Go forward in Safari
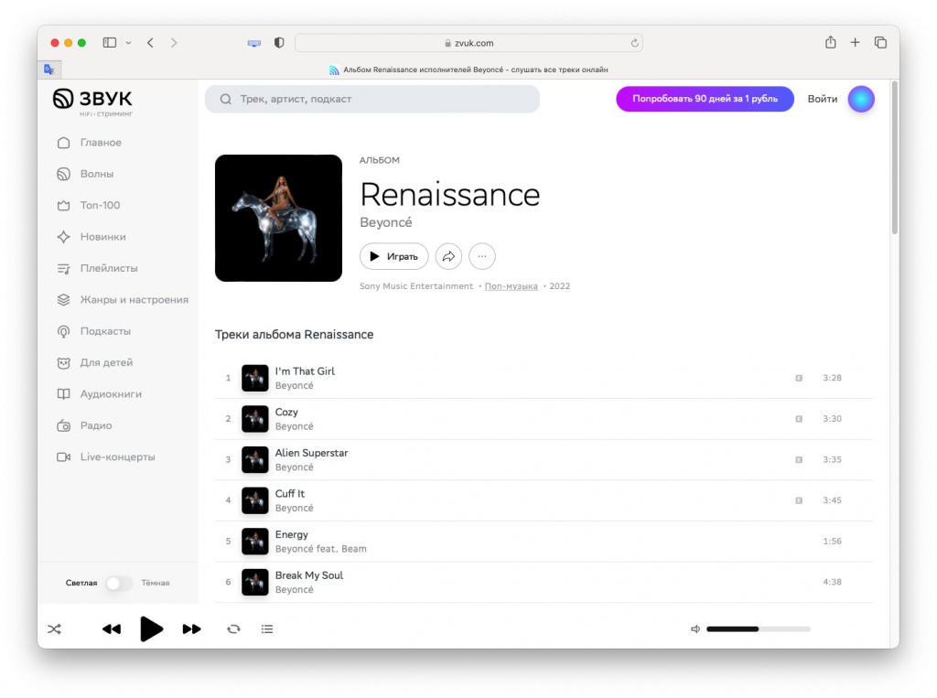 point(174,42)
